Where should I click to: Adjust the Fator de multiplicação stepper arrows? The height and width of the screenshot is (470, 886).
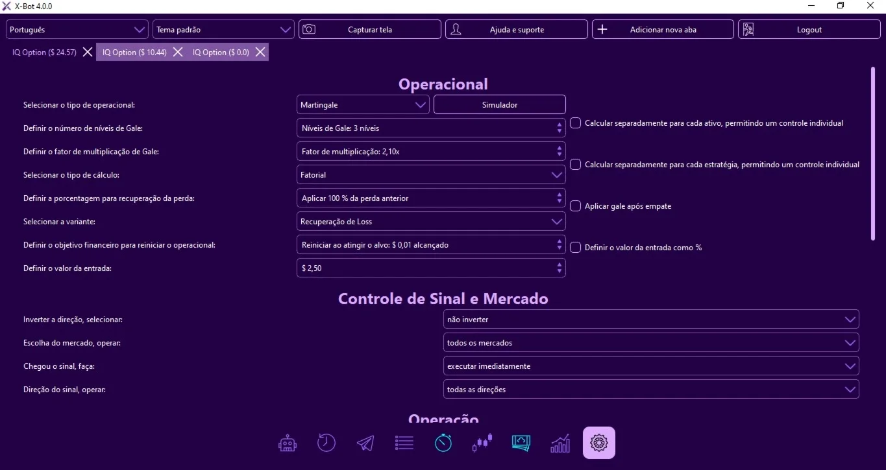(x=560, y=151)
